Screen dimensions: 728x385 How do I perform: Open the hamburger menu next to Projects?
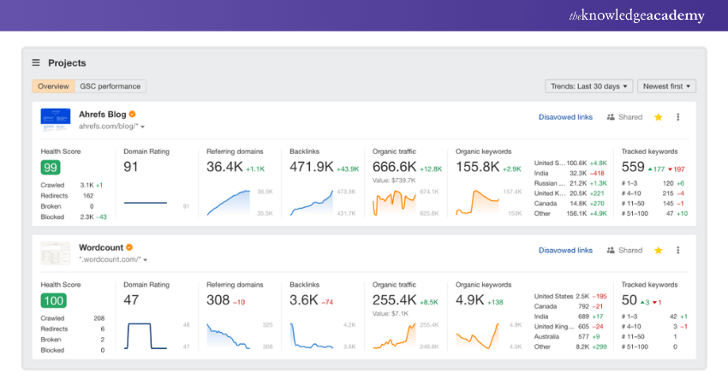coord(36,62)
